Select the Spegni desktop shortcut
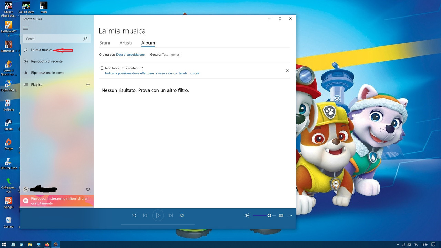Screen dimensions: 441x248 coord(9,203)
